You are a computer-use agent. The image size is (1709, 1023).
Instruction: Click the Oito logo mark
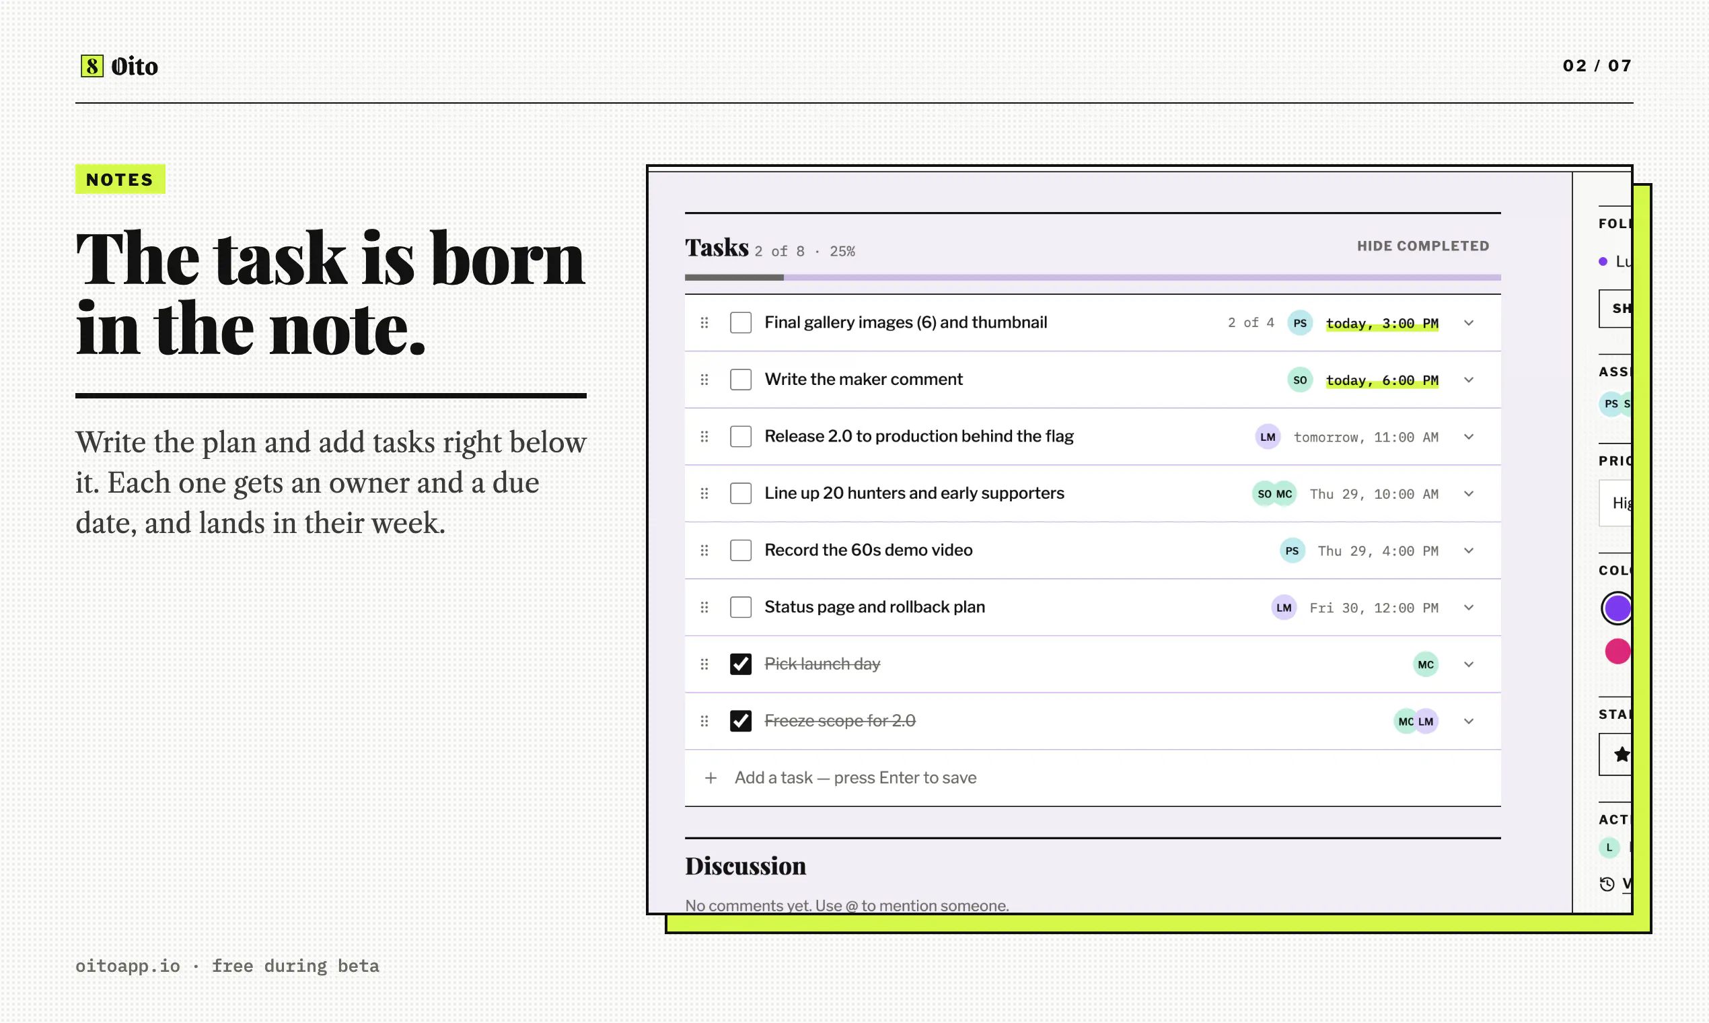point(92,66)
